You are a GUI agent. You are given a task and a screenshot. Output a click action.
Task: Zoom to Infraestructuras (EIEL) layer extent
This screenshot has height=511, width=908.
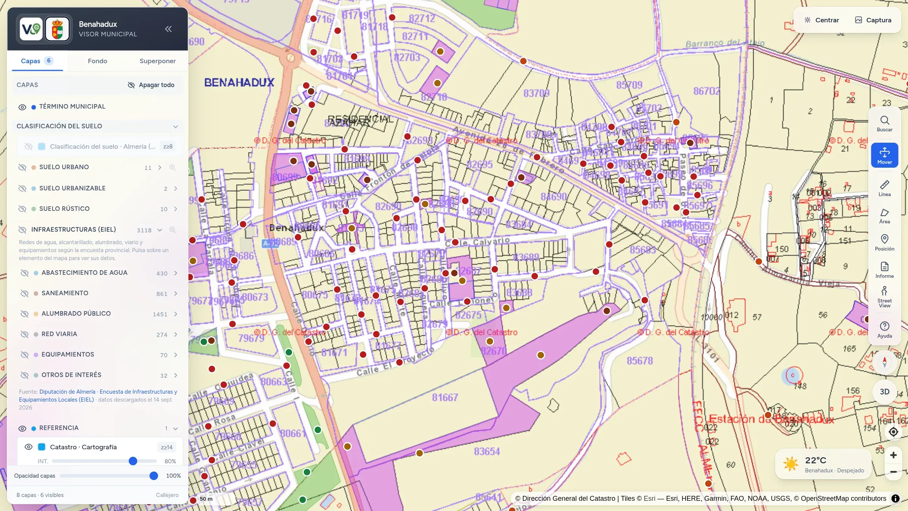[173, 230]
